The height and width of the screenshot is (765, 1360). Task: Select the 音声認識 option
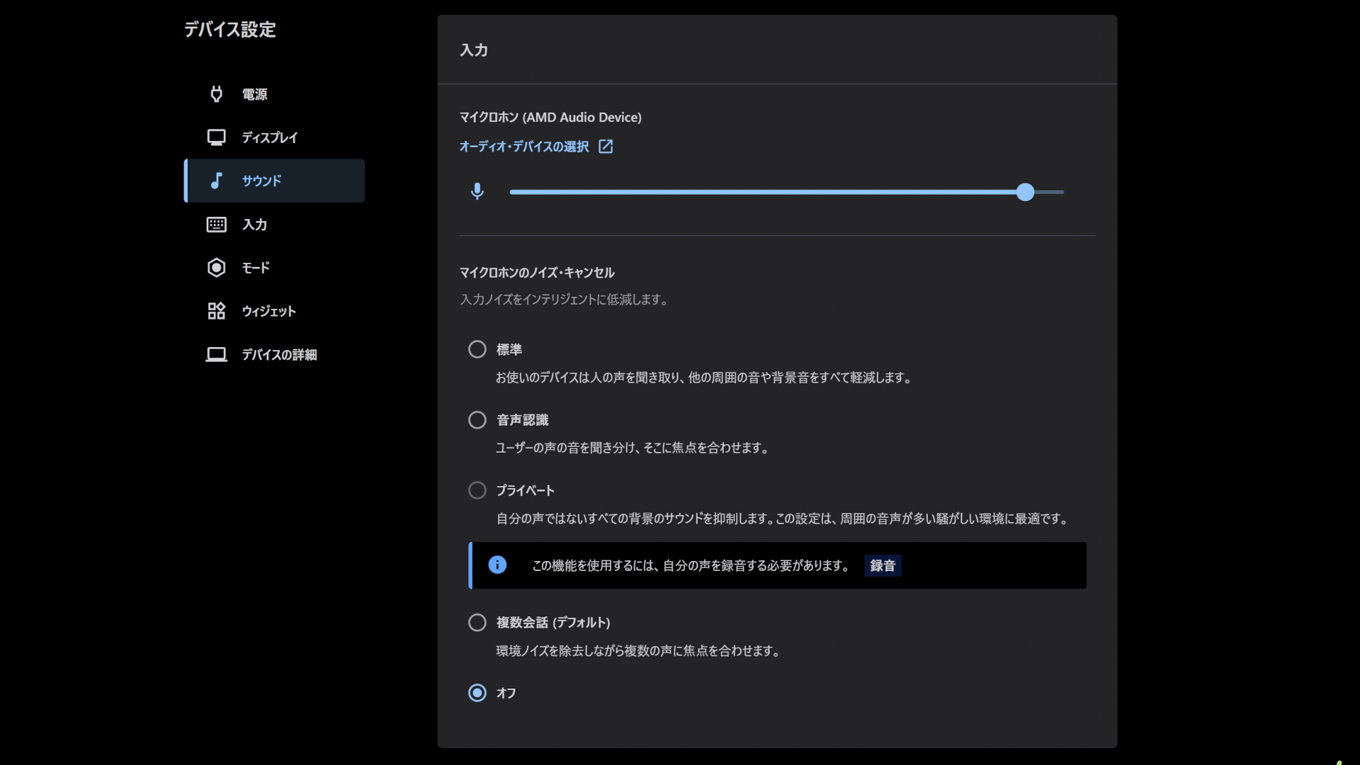[477, 419]
